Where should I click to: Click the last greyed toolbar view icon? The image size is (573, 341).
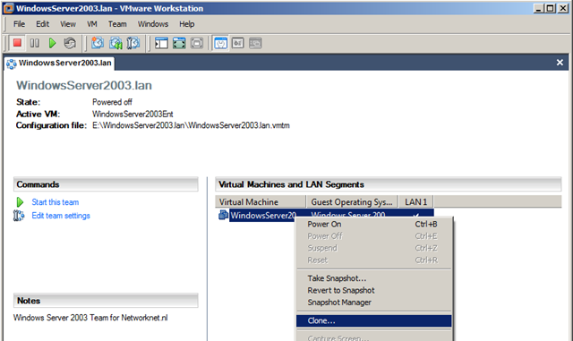point(255,43)
